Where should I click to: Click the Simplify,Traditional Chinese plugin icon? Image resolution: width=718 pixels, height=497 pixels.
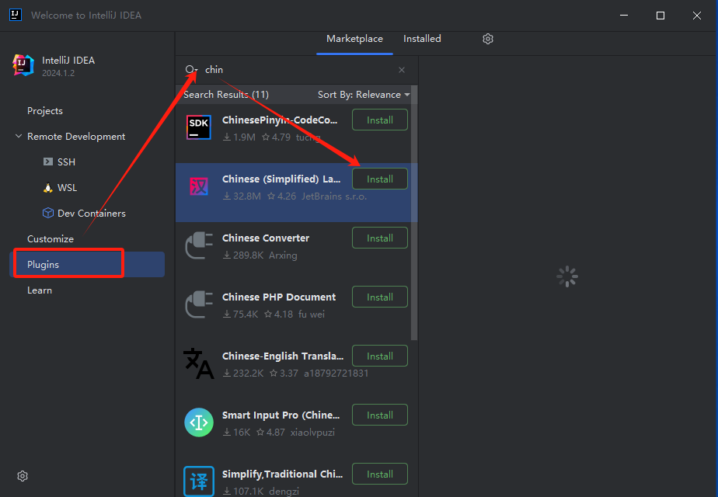pos(199,481)
